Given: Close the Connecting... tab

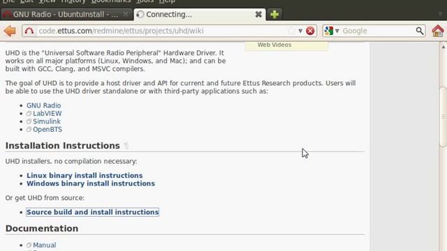Looking at the screenshot, I should click(x=258, y=15).
